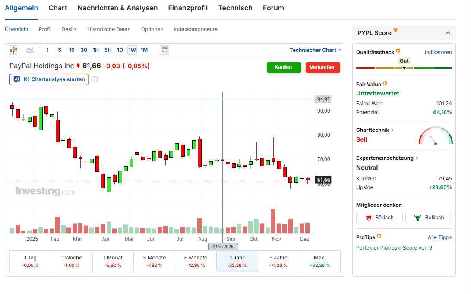Switch to Historische Daten sub-tab
The image size is (471, 294).
(x=109, y=29)
